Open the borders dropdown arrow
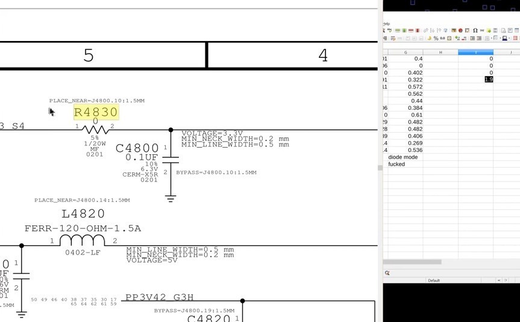This screenshot has width=520, height=322. pyautogui.click(x=492, y=38)
